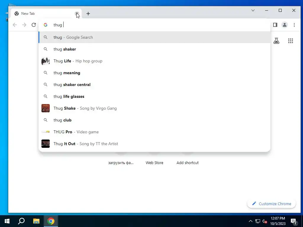
Task: Open the side panel icon
Action: coord(275,25)
